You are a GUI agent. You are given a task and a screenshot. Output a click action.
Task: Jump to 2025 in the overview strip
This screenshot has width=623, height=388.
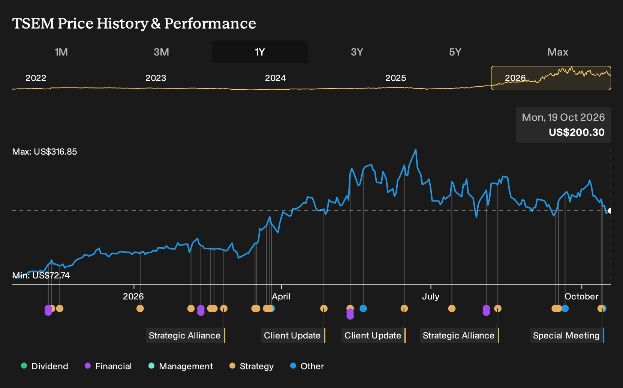coord(395,78)
